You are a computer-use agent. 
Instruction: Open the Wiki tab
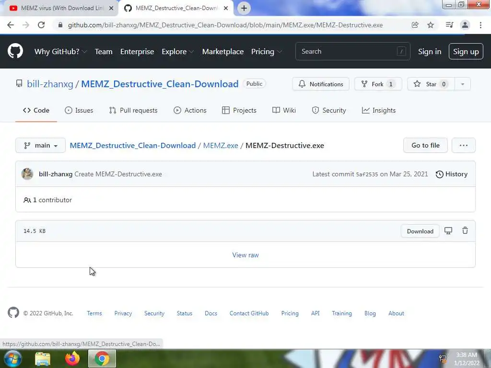tap(284, 110)
